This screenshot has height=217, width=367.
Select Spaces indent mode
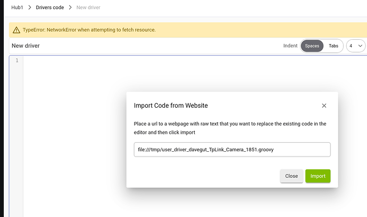312,46
